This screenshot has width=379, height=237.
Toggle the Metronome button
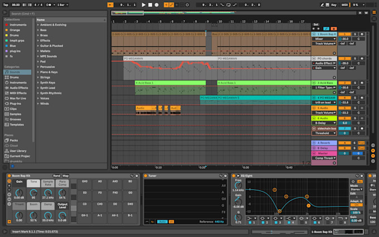coord(48,5)
